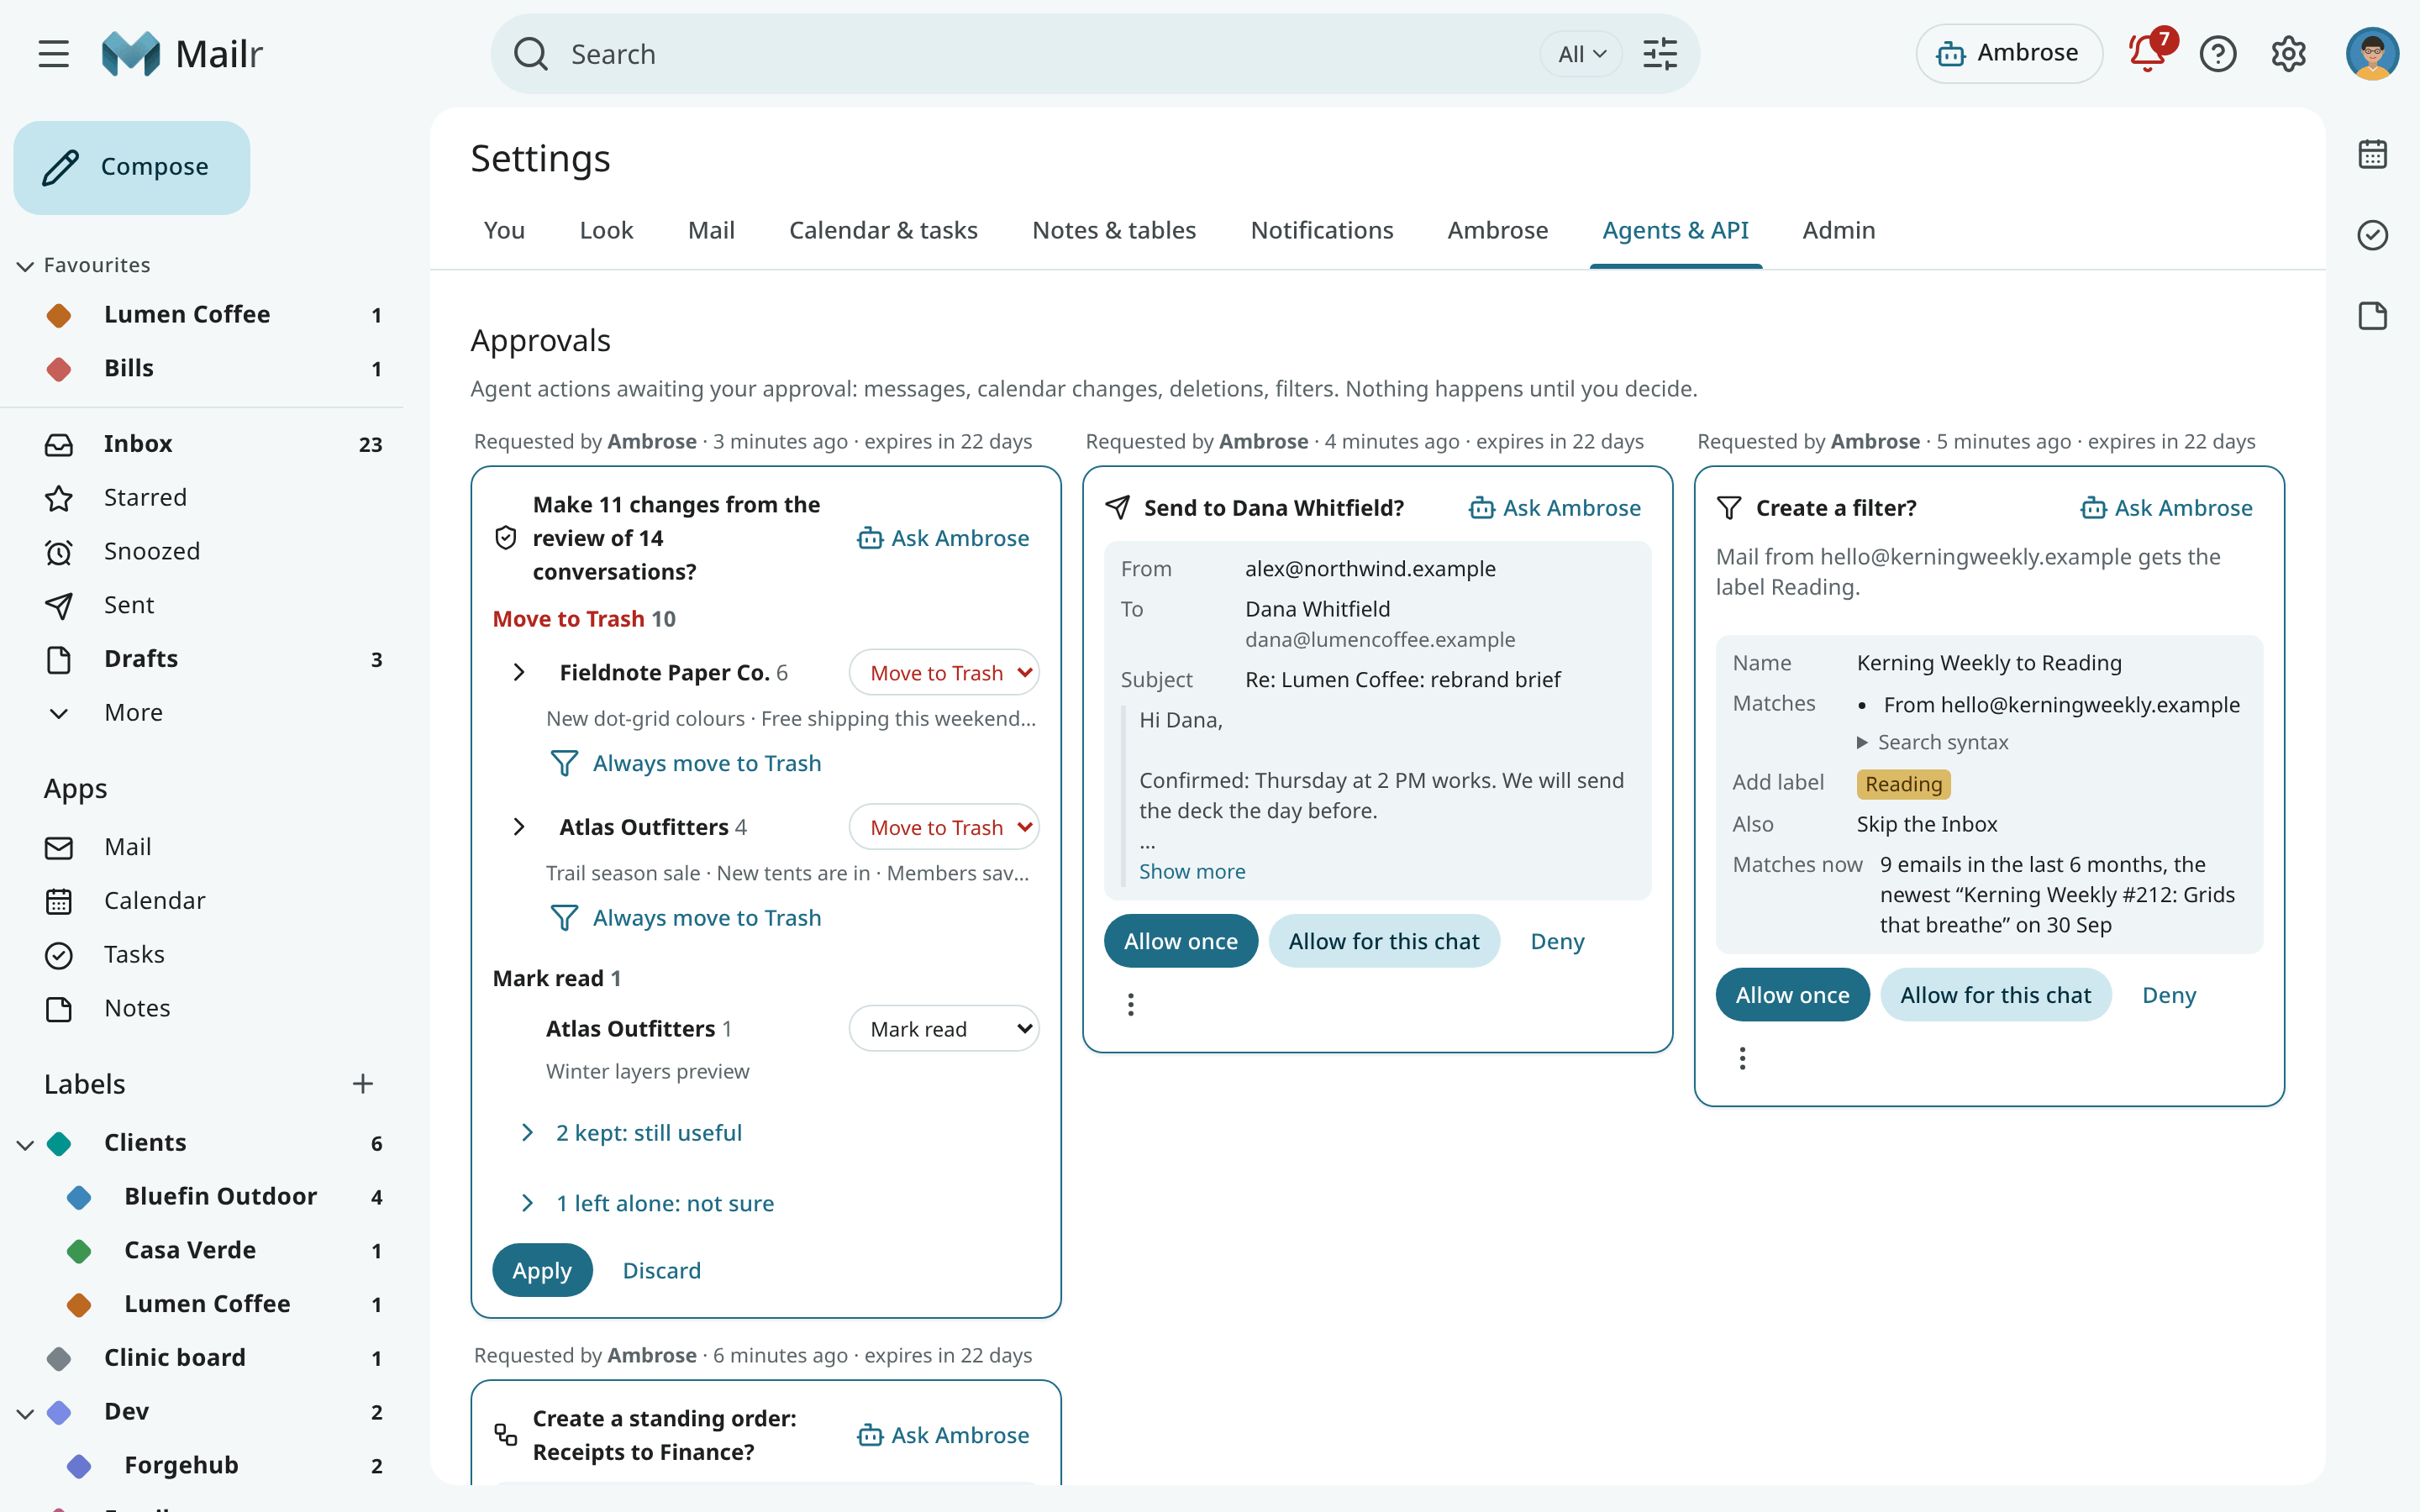2420x1512 pixels.
Task: Open Fieldnote Paper Co. action dropdown
Action: click(944, 673)
